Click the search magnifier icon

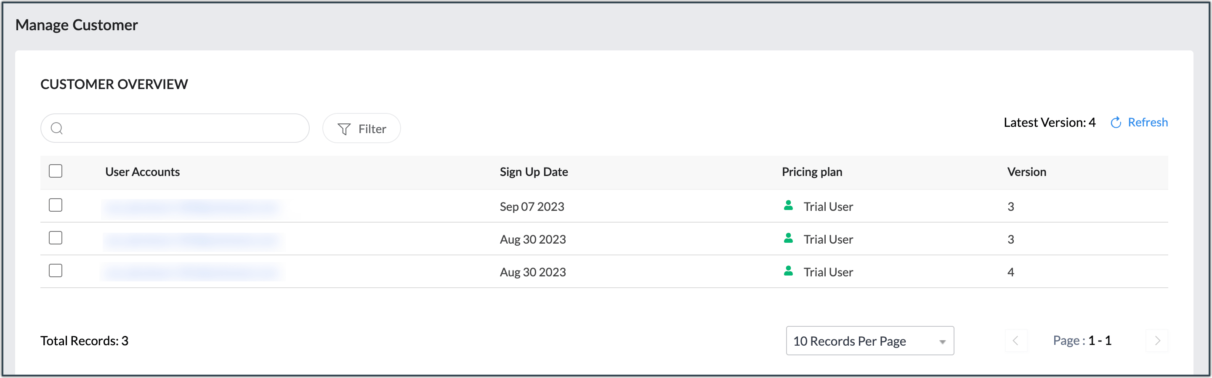tap(57, 128)
